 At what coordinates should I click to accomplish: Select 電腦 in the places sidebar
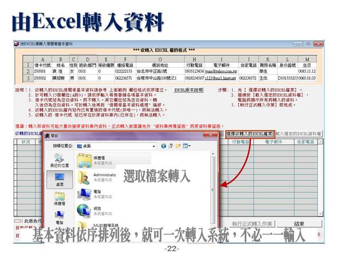tap(60, 217)
